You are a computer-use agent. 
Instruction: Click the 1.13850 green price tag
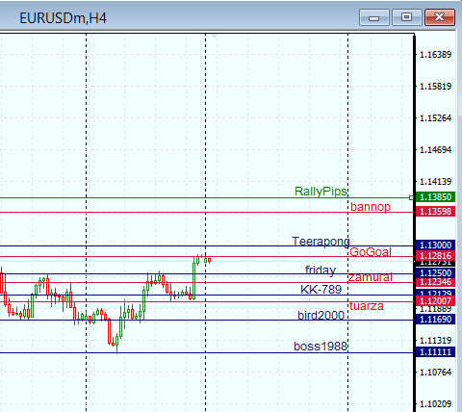point(435,196)
